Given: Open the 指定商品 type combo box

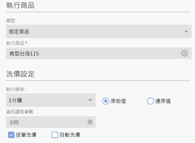Looking at the screenshot, I should (x=94, y=32).
